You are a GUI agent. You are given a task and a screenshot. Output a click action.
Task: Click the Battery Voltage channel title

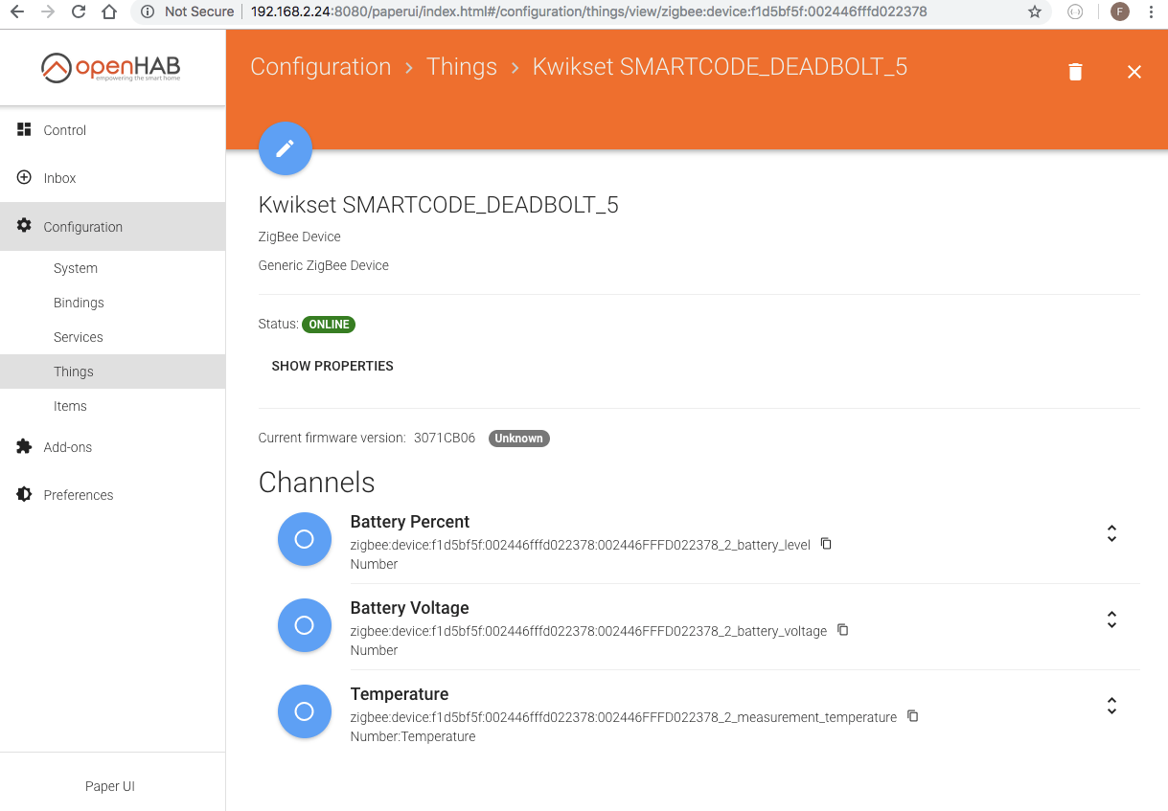pos(410,608)
